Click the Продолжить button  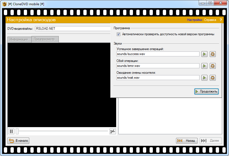point(206,91)
